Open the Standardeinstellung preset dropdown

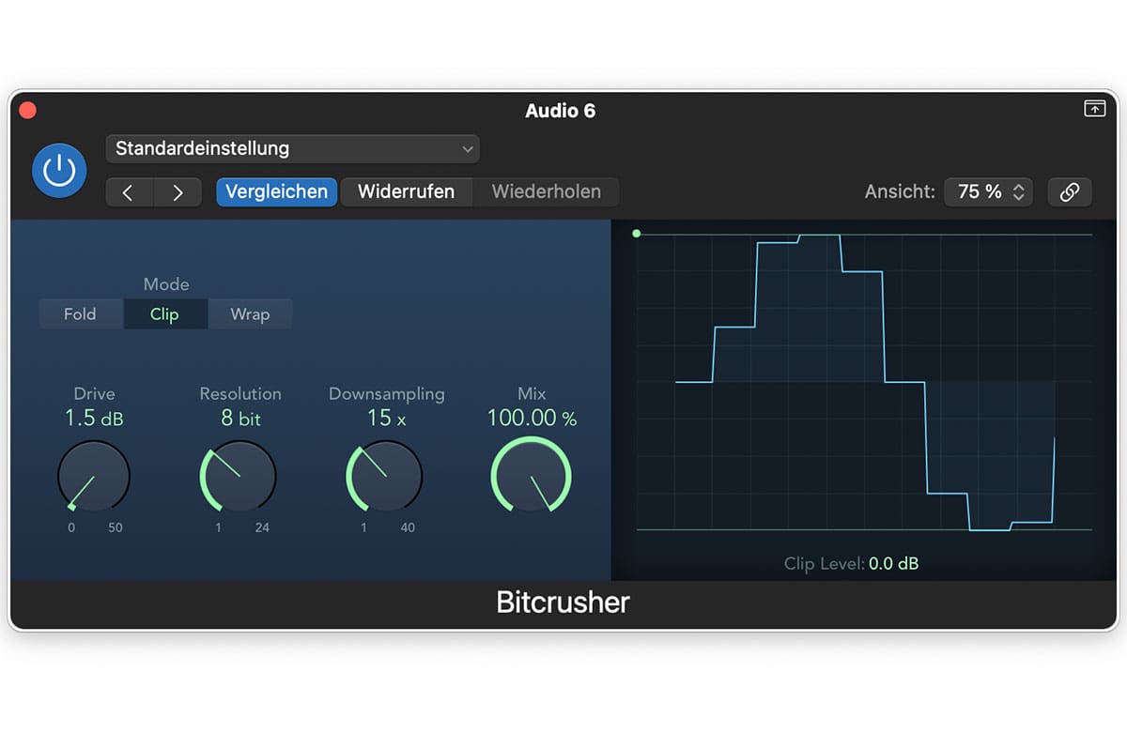293,148
